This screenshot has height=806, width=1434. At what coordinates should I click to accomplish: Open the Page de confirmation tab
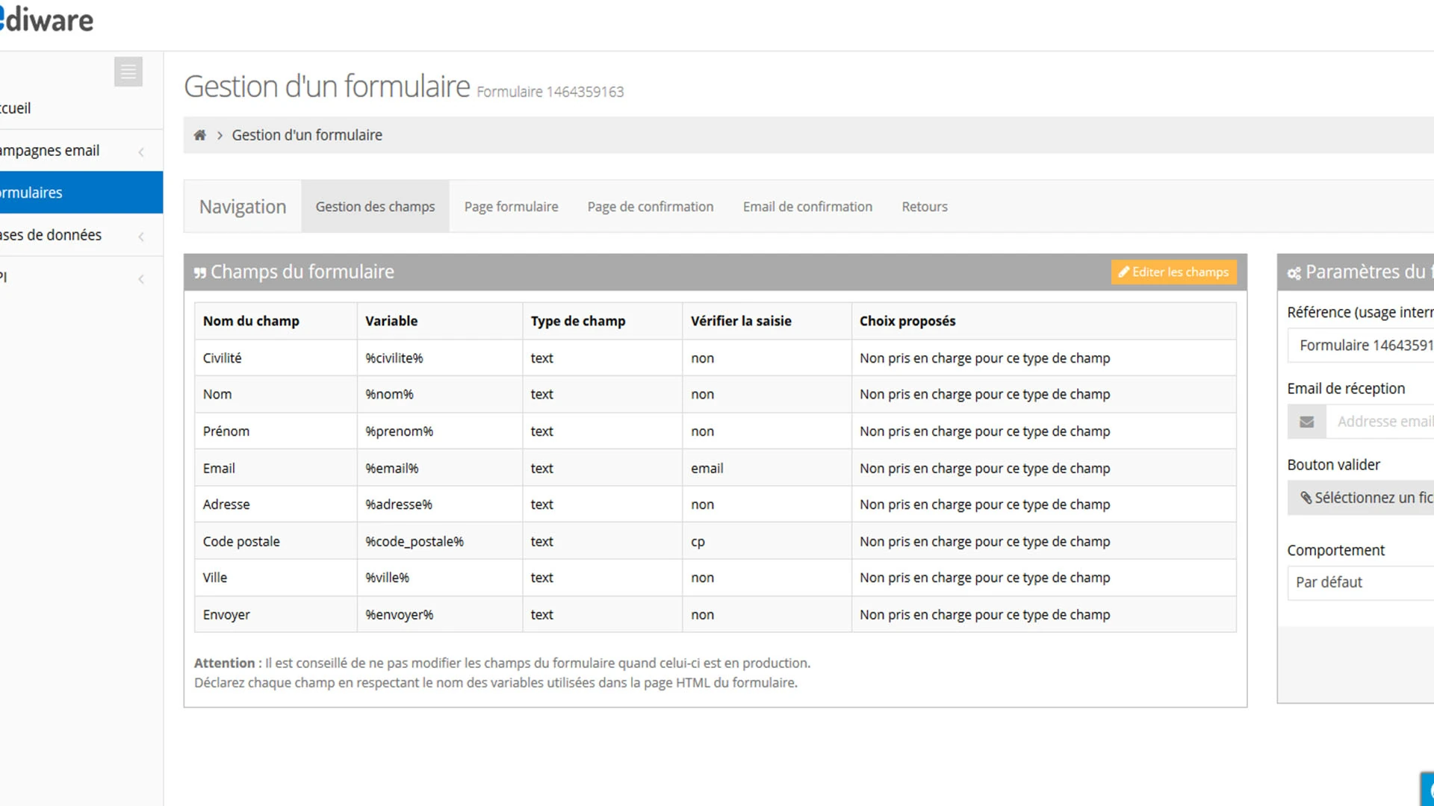pos(650,207)
